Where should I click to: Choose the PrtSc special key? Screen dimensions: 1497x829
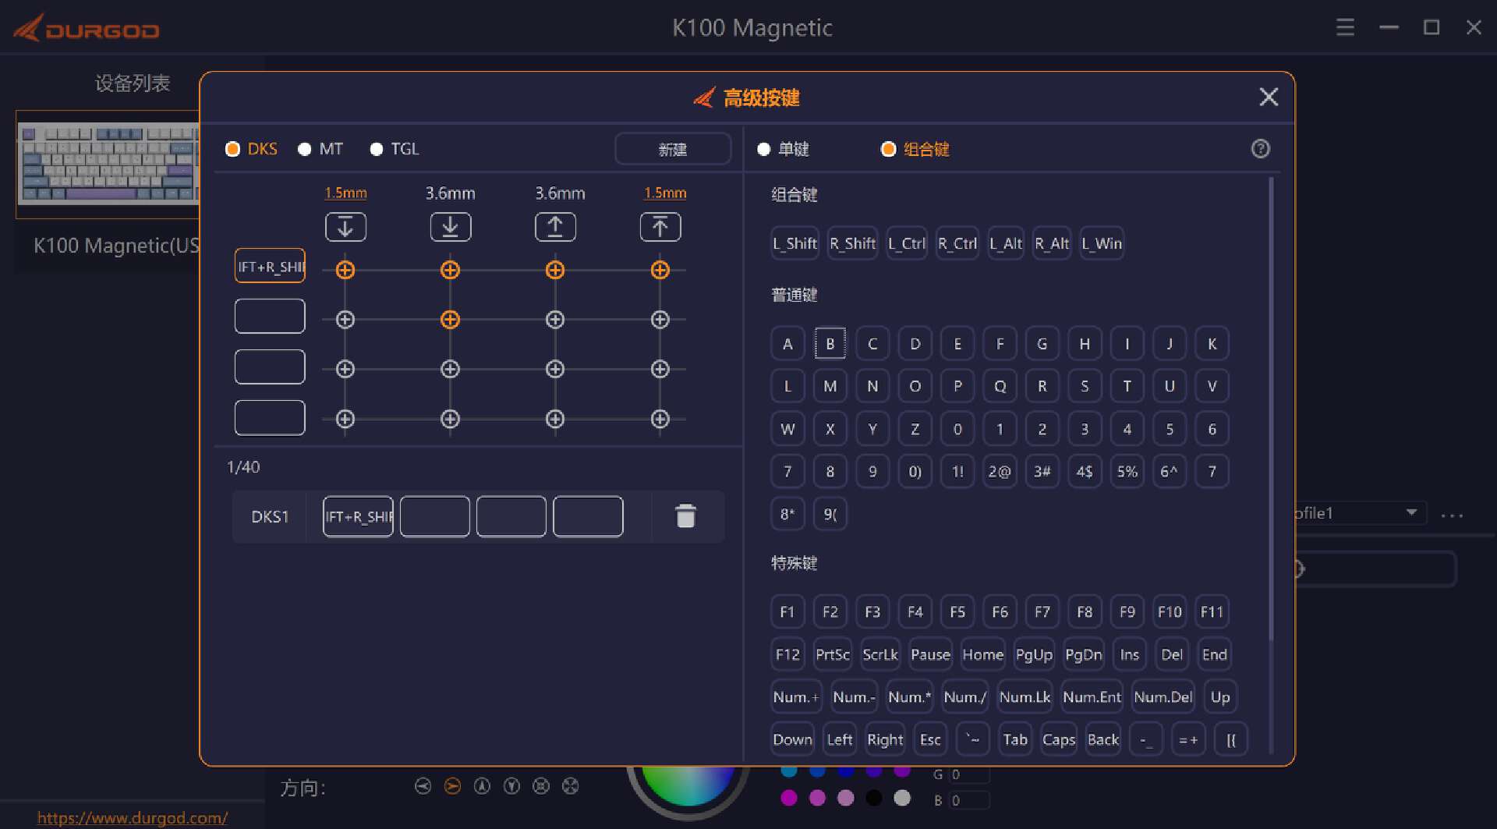click(x=833, y=654)
